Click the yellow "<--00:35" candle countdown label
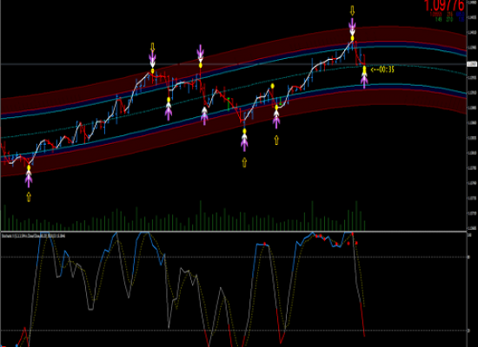The image size is (478, 347). tap(382, 69)
